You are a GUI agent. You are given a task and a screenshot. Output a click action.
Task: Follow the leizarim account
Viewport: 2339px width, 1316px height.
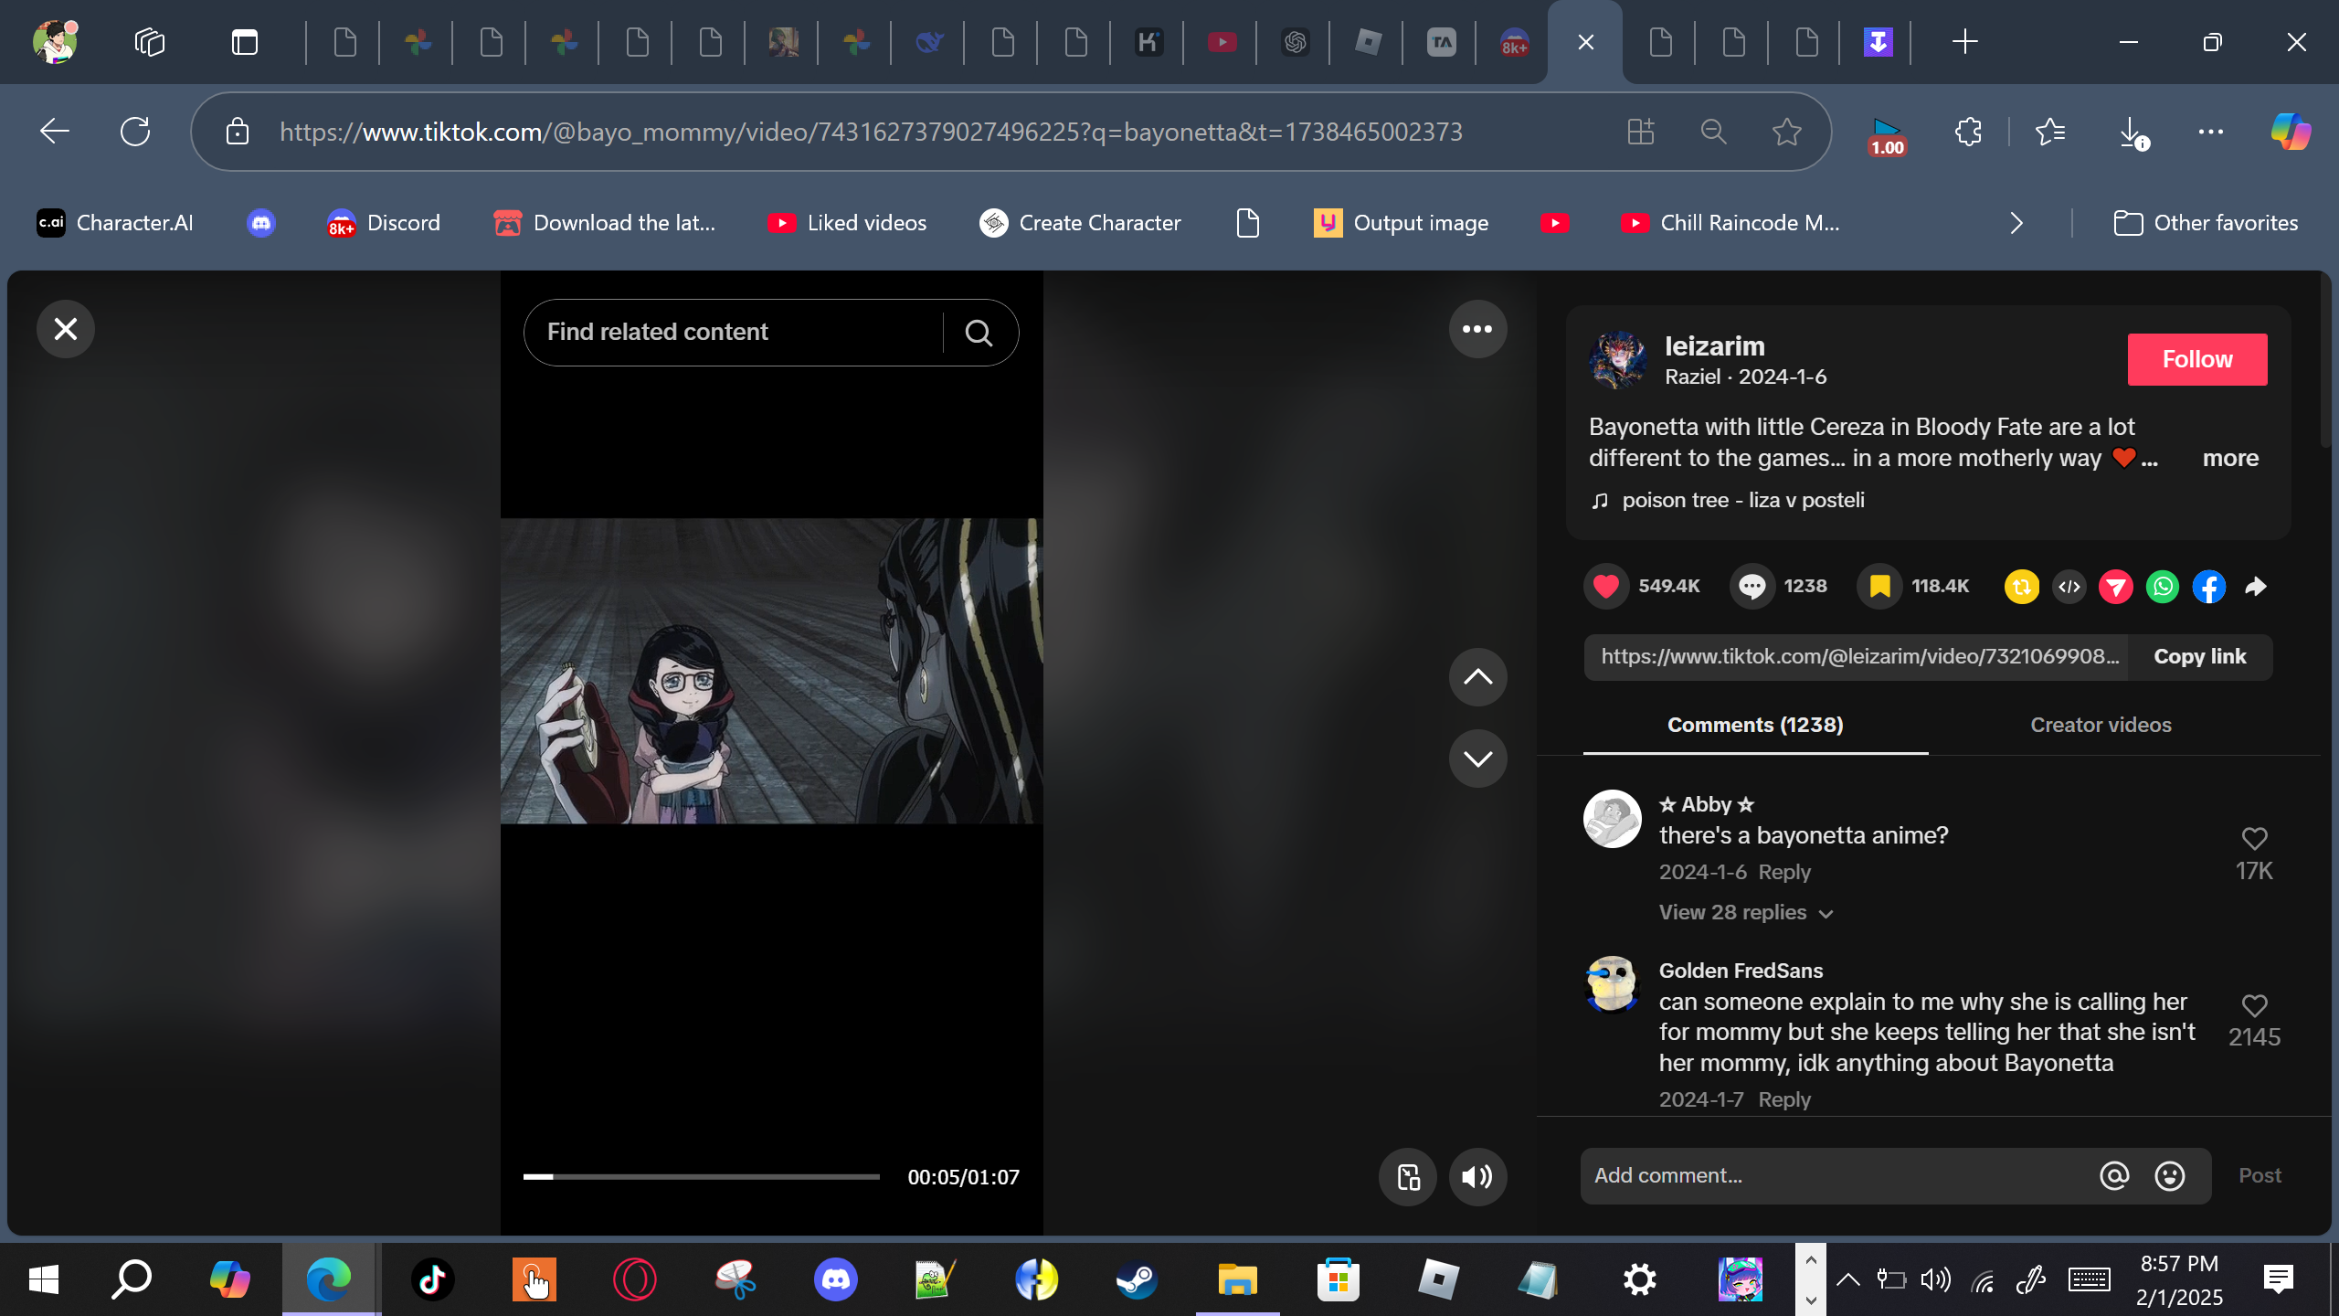click(2196, 359)
